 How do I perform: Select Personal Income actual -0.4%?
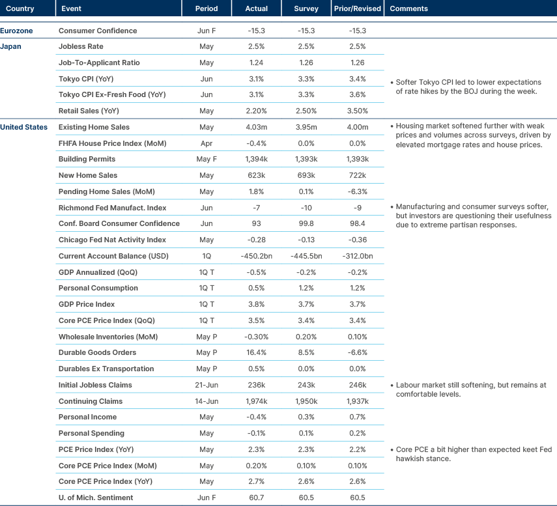(x=256, y=417)
